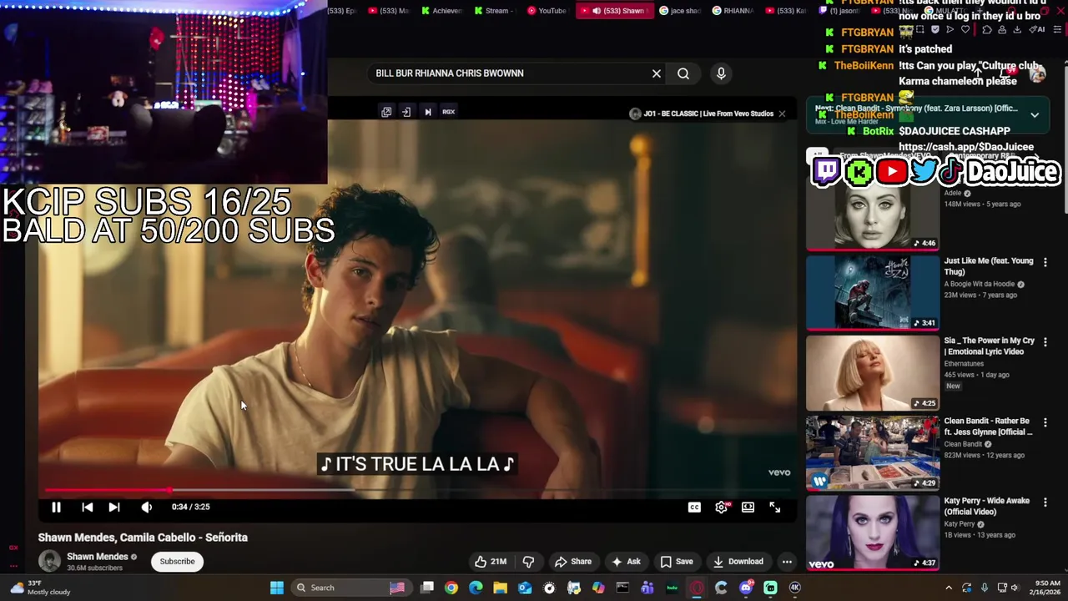Subscribe to Shawn Mendes channel

point(177,561)
